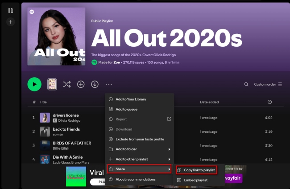The image size is (290, 189).
Task: Click the 3:19 duration of back to friends
Action: pyautogui.click(x=269, y=131)
